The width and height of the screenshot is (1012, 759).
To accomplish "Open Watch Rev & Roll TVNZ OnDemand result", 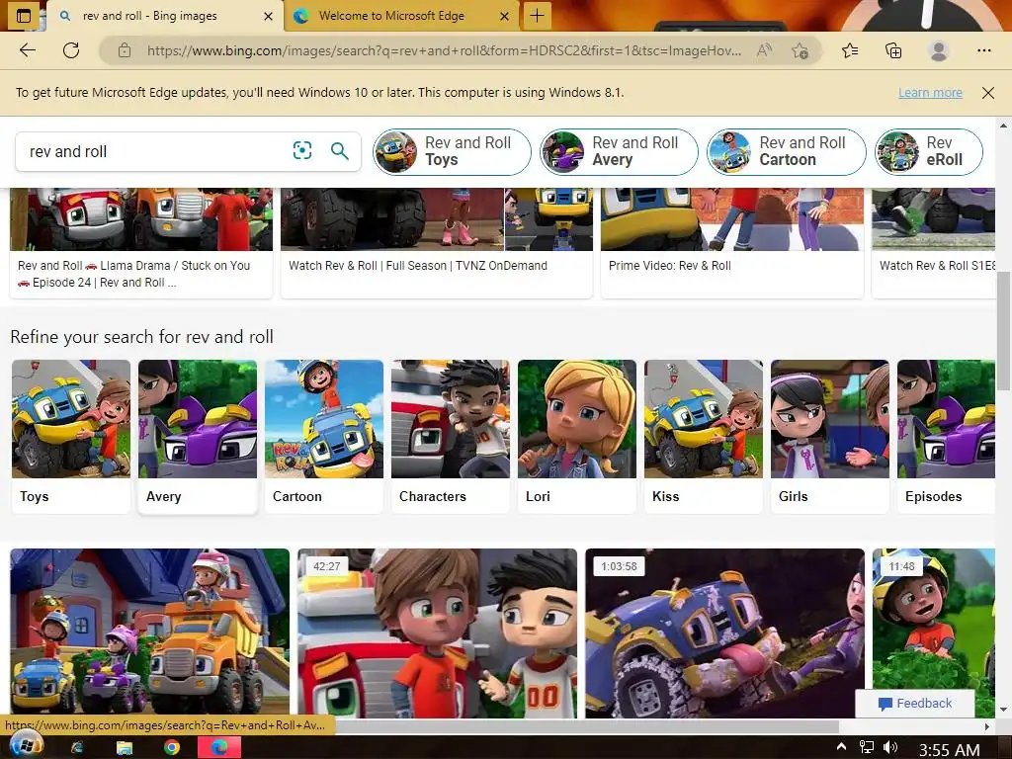I will point(436,243).
